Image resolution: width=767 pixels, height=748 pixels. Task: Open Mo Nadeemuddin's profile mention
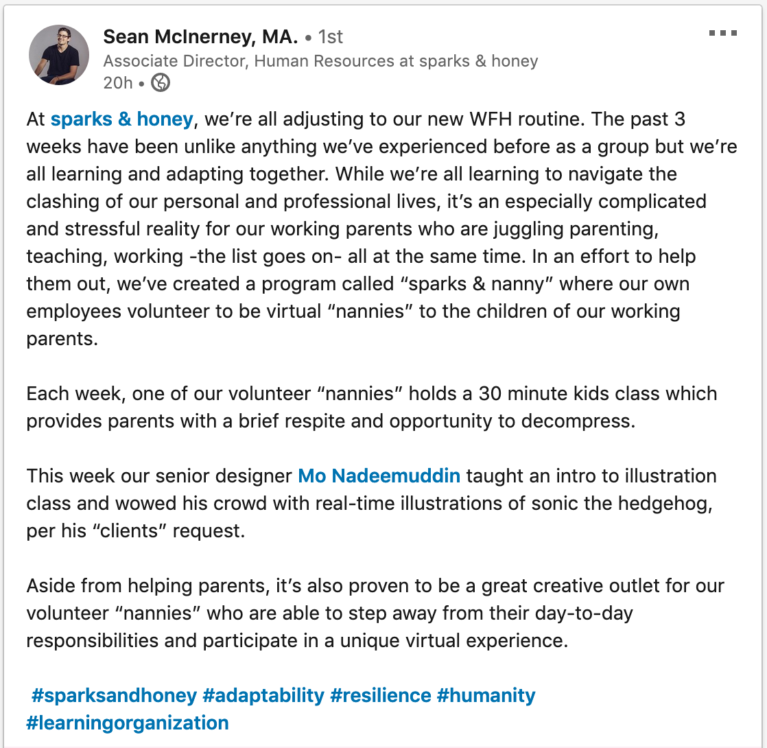tap(379, 476)
